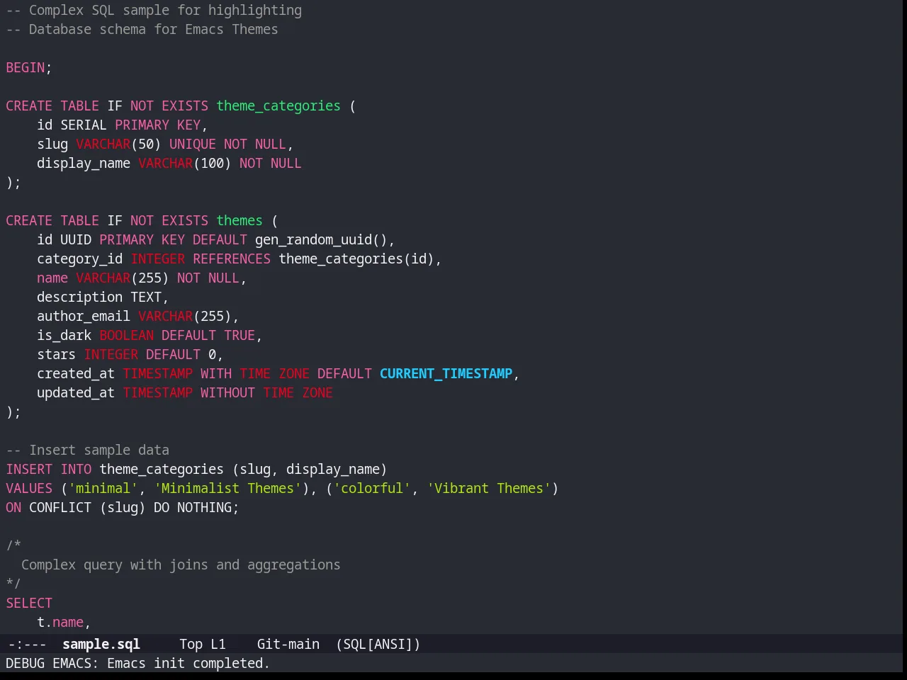The height and width of the screenshot is (680, 907).
Task: Click the SQL[ANSI] major mode indicator
Action: coord(378,644)
